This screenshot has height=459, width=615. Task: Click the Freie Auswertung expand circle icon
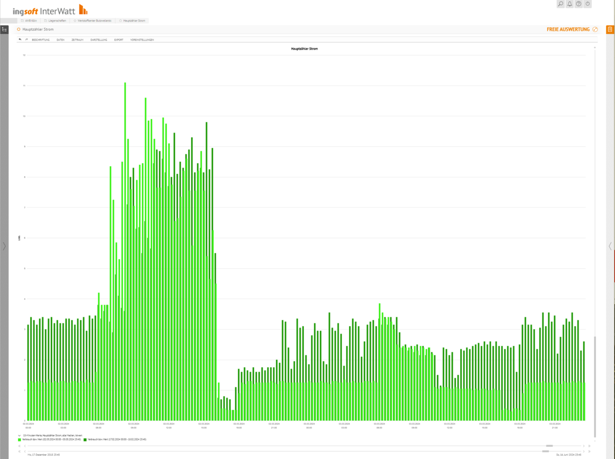[x=595, y=30]
